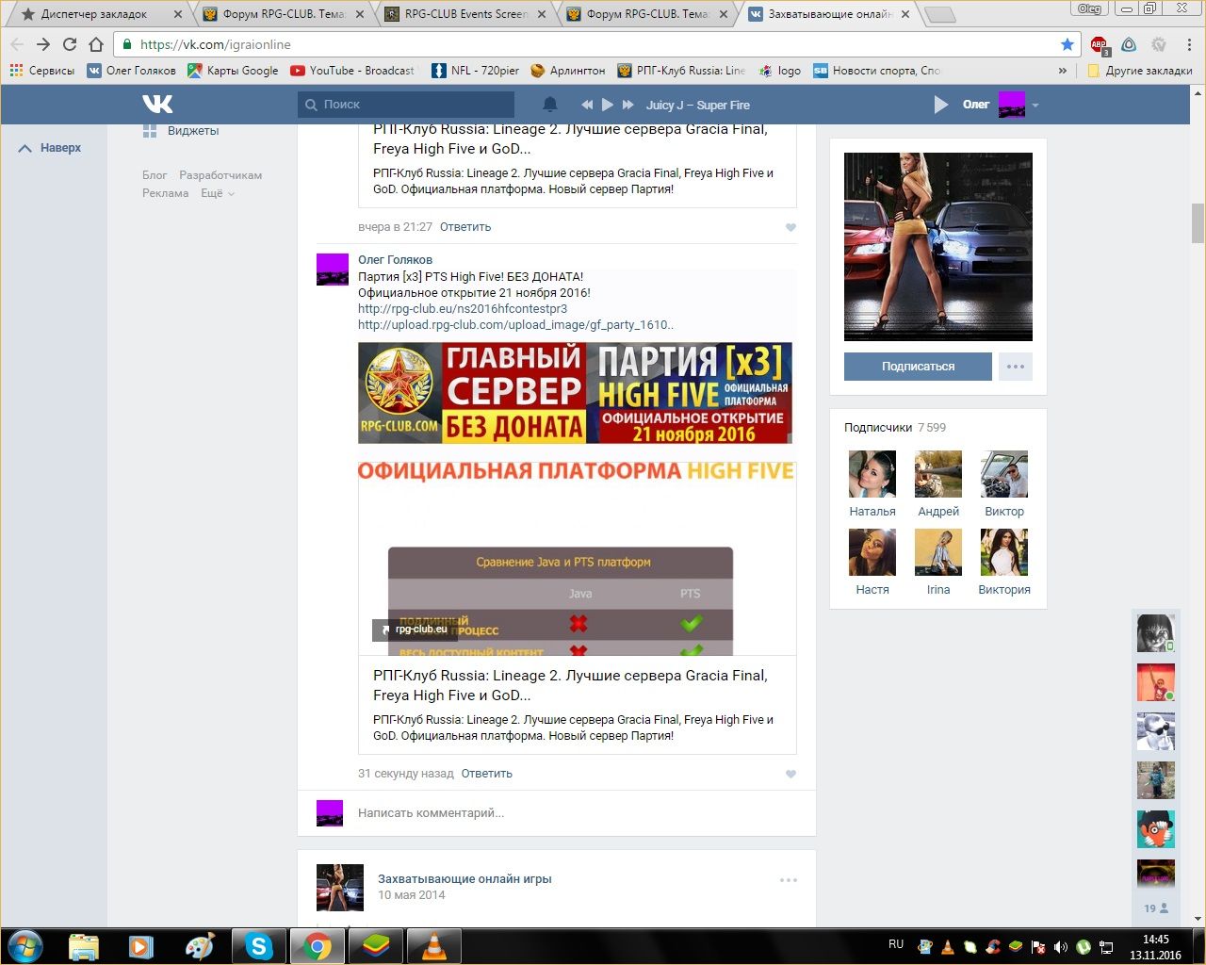1206x965 pixels.
Task: Reply to the comment from 31 секунду назад
Action: tap(486, 774)
